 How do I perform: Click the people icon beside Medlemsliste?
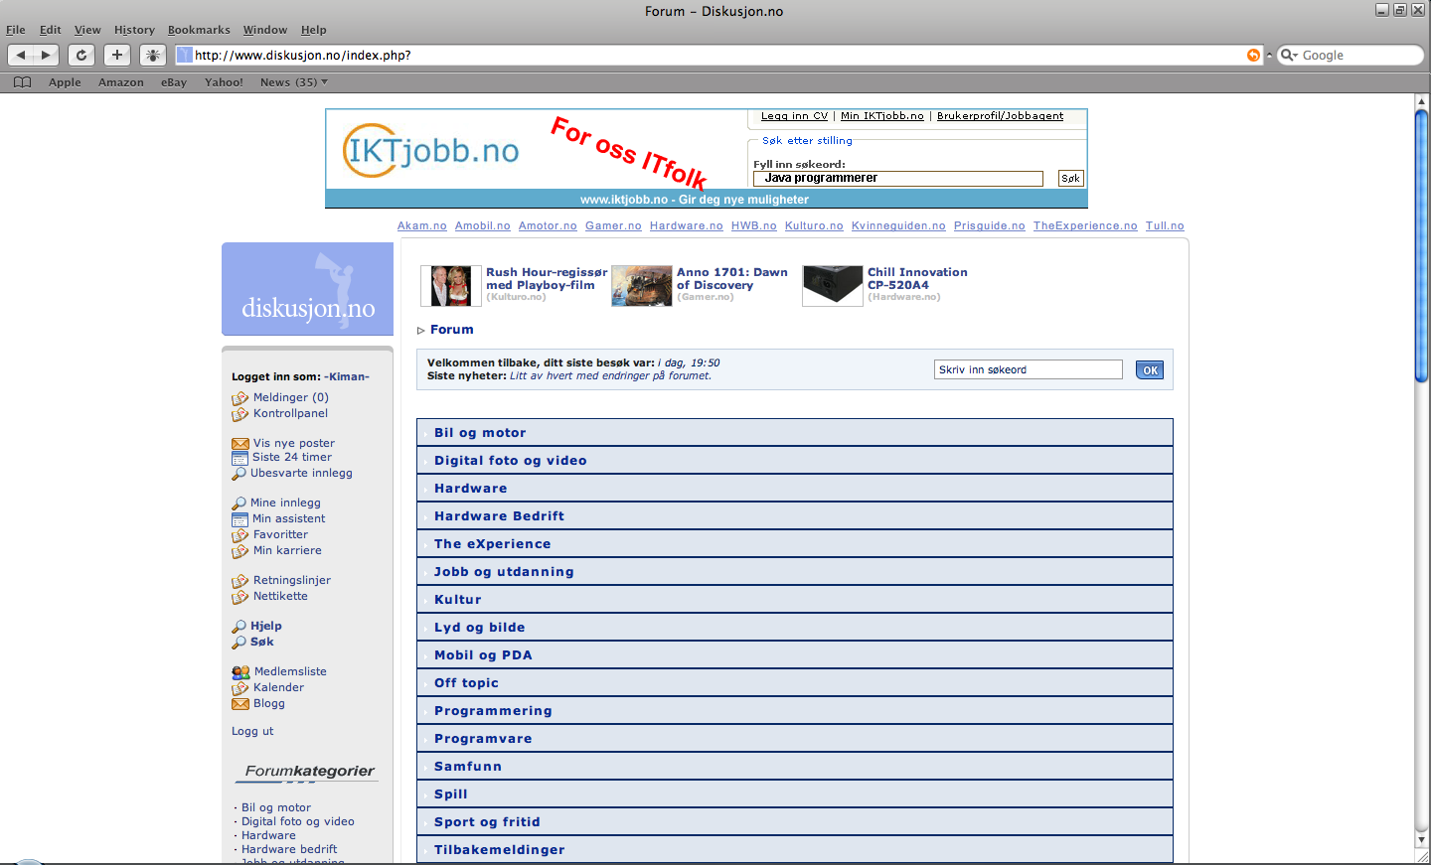[x=240, y=672]
